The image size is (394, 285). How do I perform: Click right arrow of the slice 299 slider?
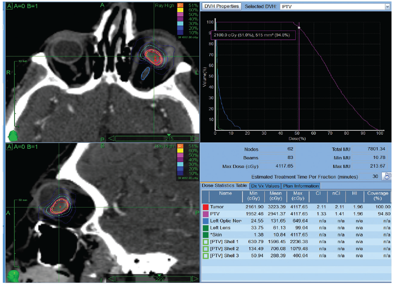click(x=195, y=279)
